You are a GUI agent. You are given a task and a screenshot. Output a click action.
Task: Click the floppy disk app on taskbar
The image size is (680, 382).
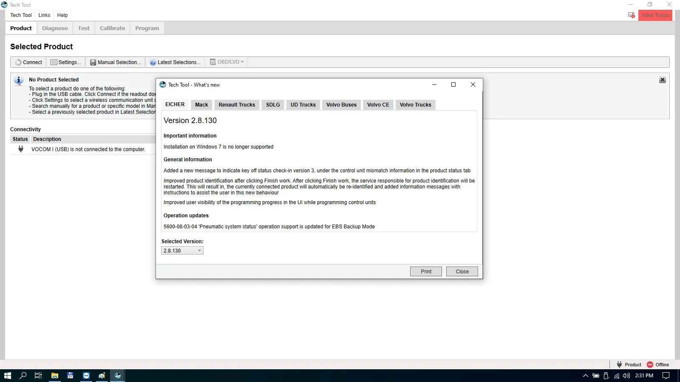(71, 376)
